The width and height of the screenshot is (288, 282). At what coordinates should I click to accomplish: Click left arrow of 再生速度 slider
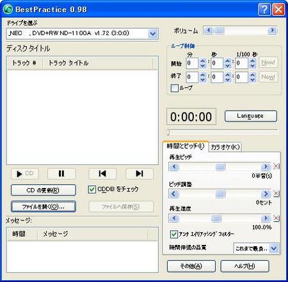tap(173, 218)
